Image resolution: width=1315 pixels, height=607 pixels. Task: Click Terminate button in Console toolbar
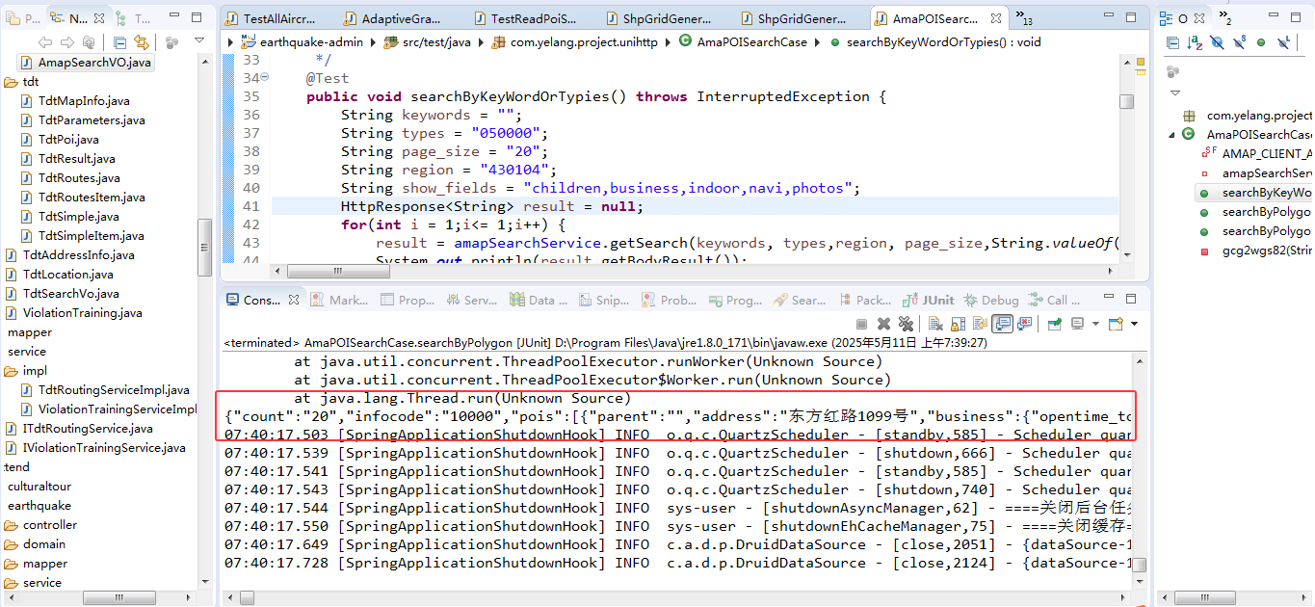coord(861,325)
